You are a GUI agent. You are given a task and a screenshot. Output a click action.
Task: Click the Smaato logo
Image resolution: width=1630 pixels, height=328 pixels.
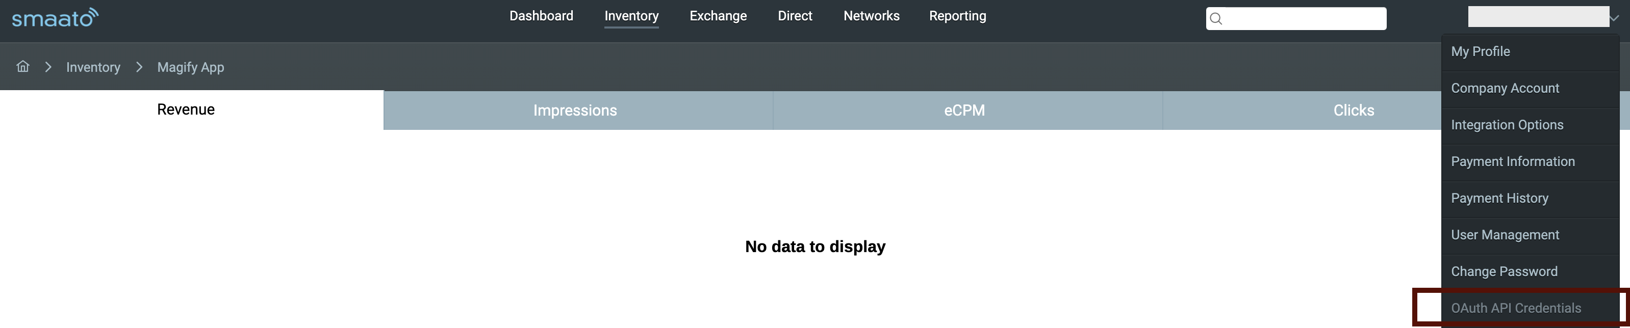(x=55, y=18)
